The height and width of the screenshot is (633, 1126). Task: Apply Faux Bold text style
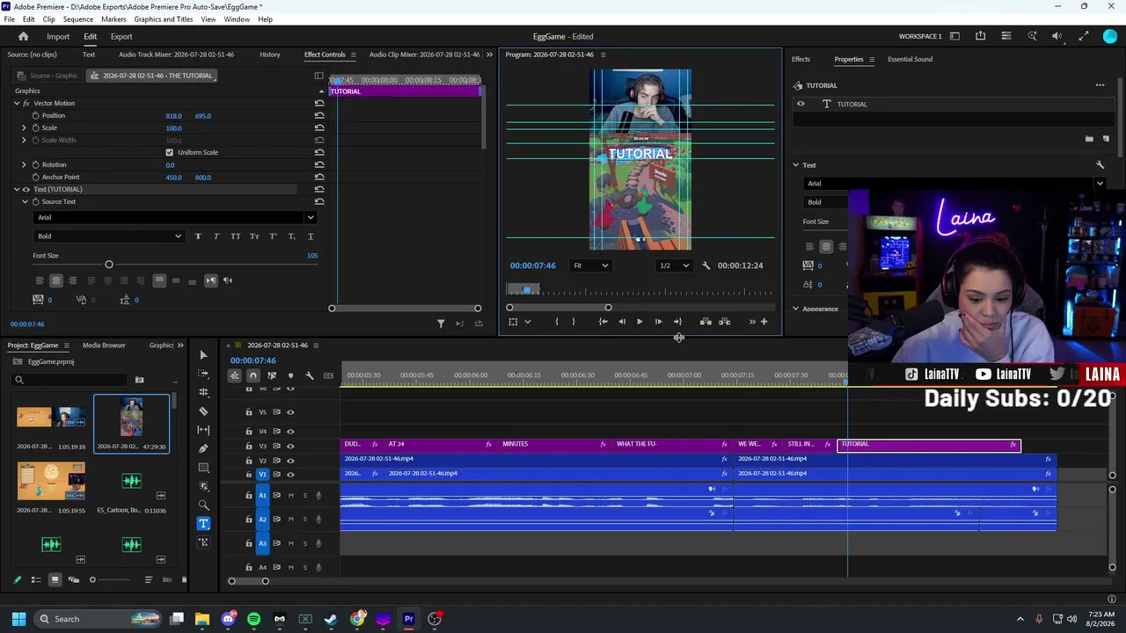pyautogui.click(x=197, y=236)
